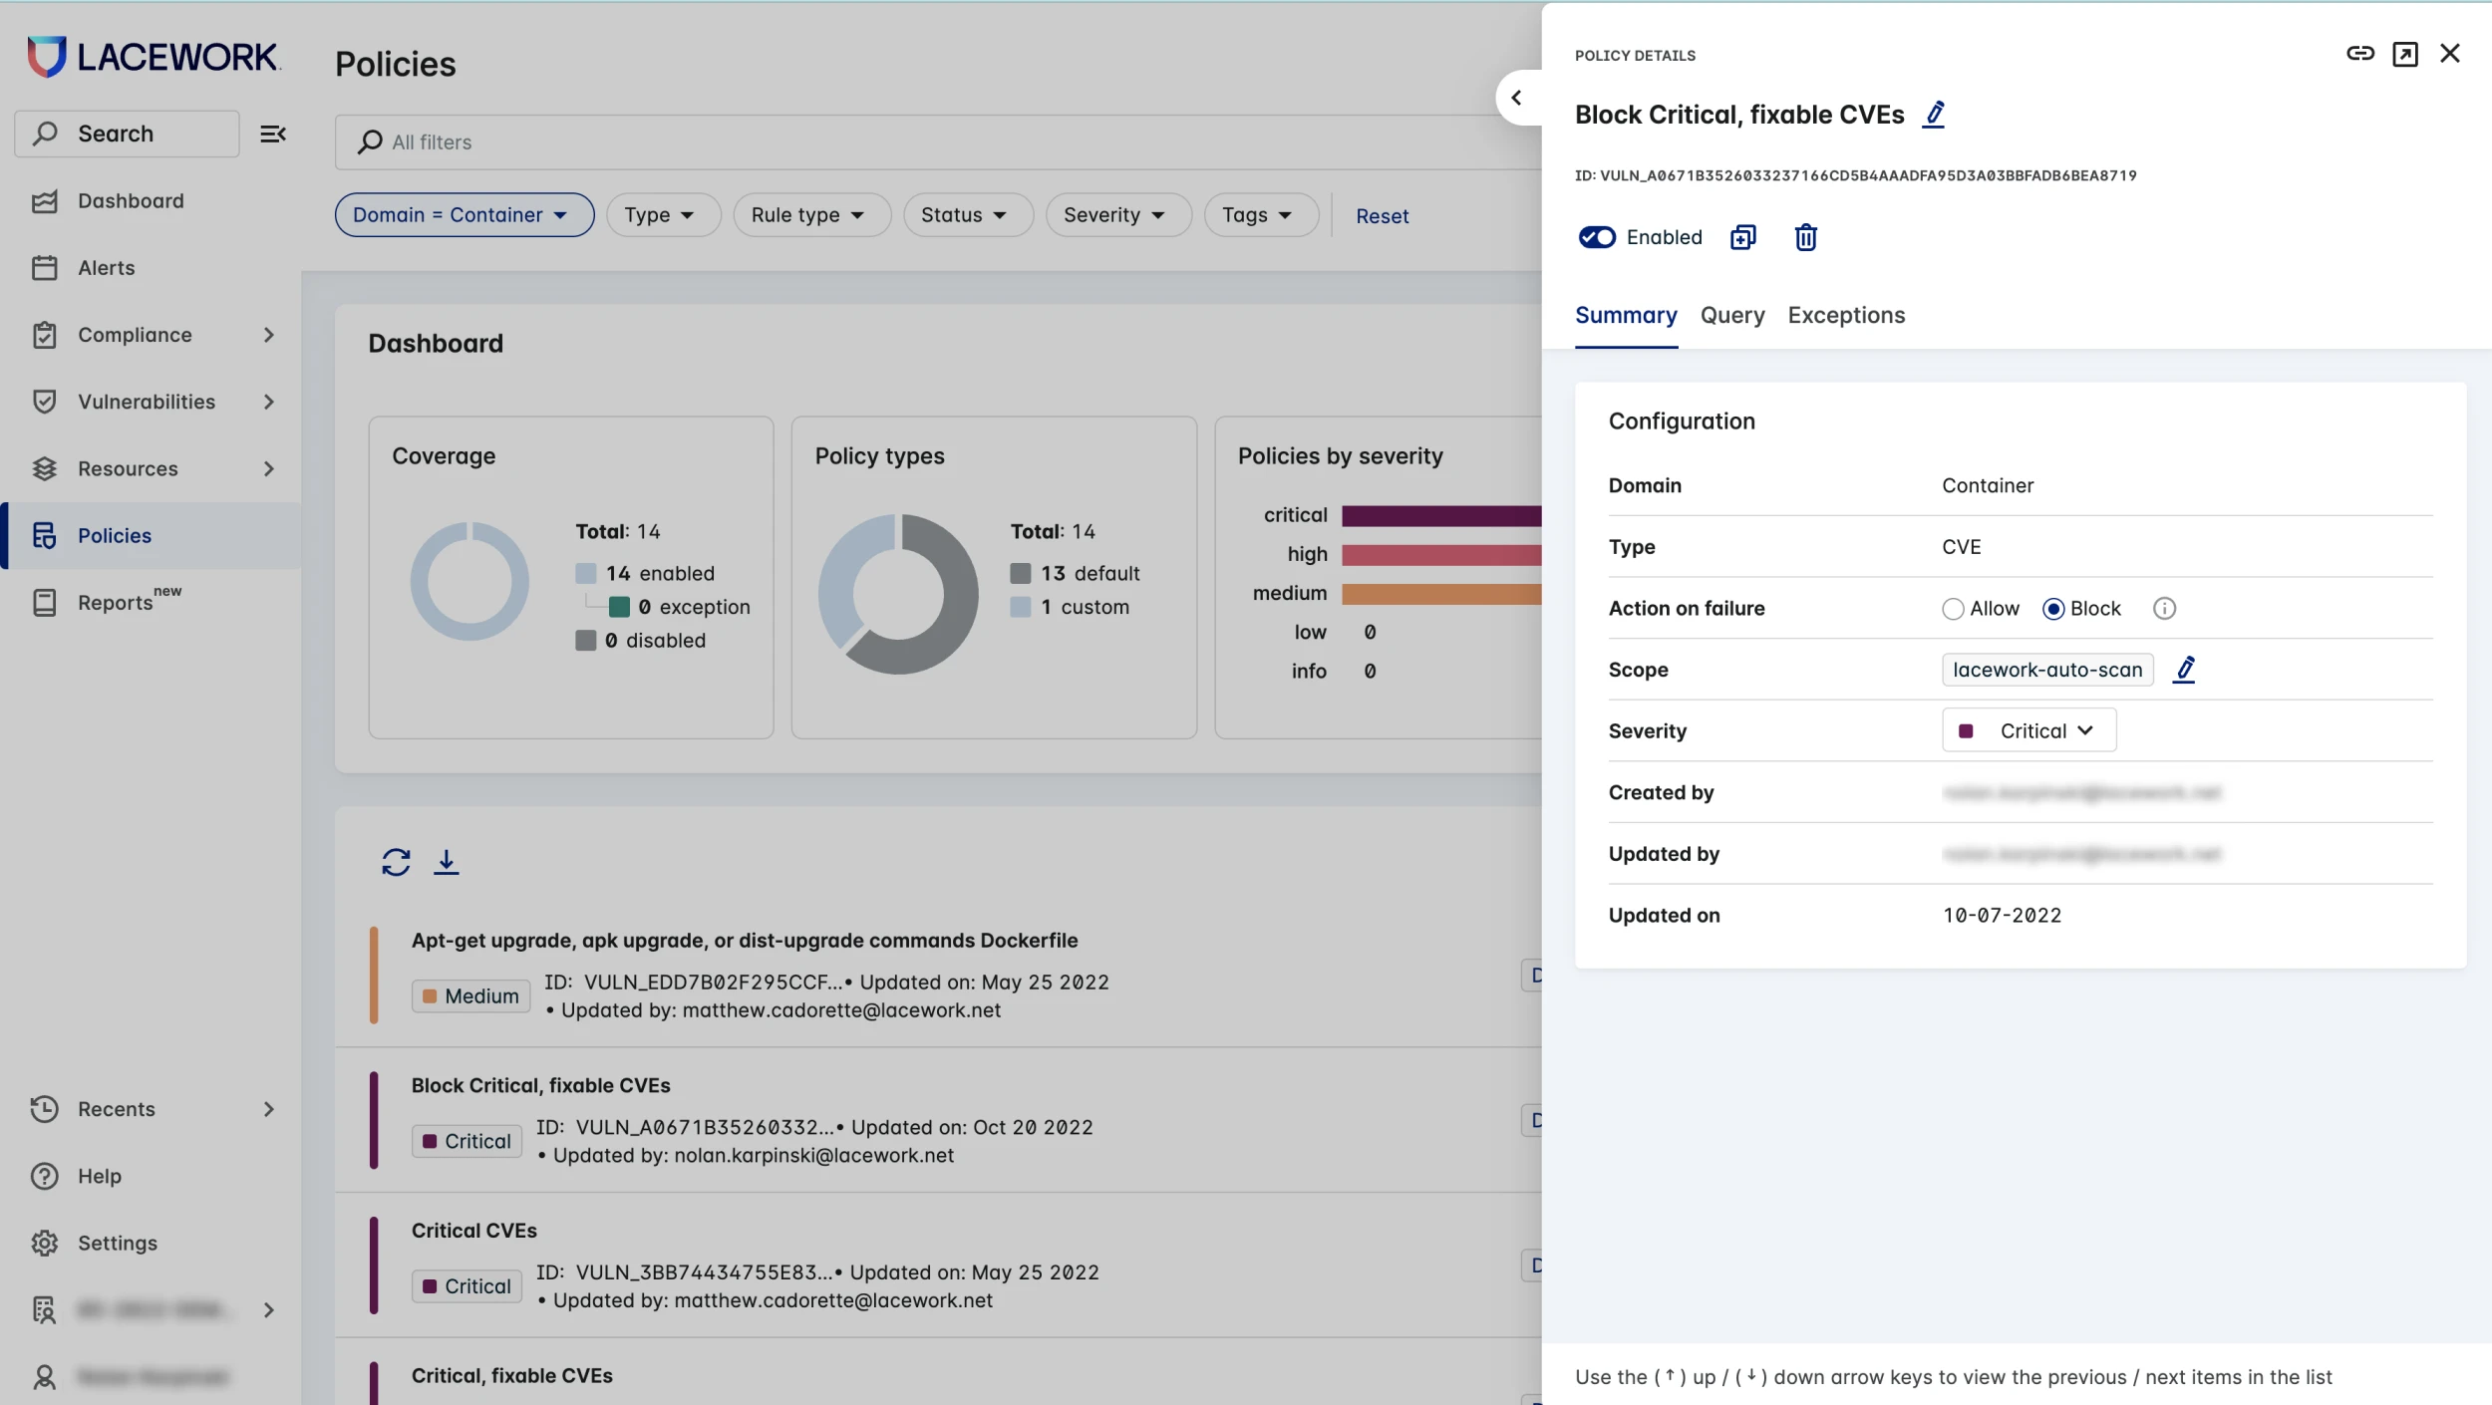Edit policy name with pencil icon
Viewport: 2492px width, 1405px height.
tap(1934, 115)
